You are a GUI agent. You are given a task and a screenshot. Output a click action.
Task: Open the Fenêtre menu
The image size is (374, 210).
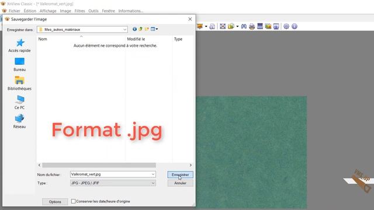coord(108,11)
